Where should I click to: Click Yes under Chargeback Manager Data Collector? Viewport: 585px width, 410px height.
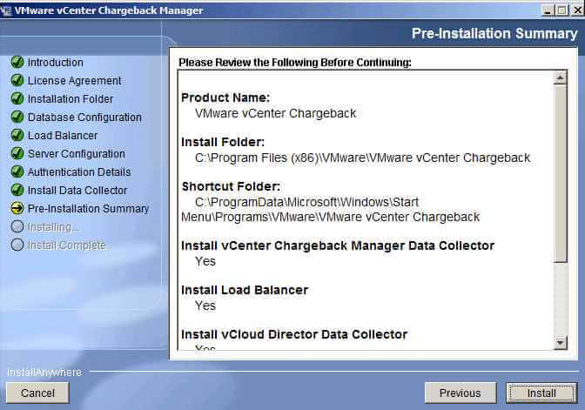[x=205, y=261]
